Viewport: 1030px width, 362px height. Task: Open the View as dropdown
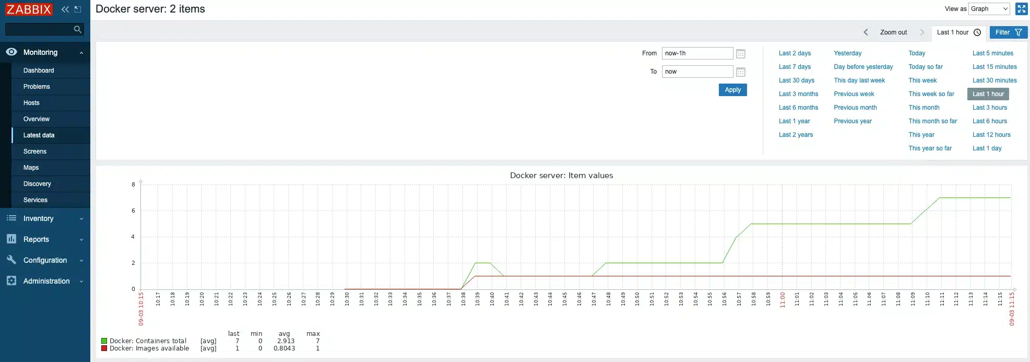click(x=989, y=9)
